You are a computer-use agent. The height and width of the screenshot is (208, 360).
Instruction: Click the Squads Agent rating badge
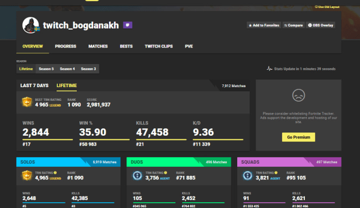point(248,176)
